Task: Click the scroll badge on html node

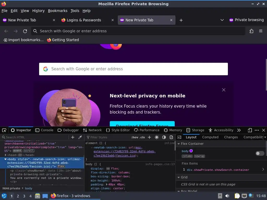Action: [29, 151]
